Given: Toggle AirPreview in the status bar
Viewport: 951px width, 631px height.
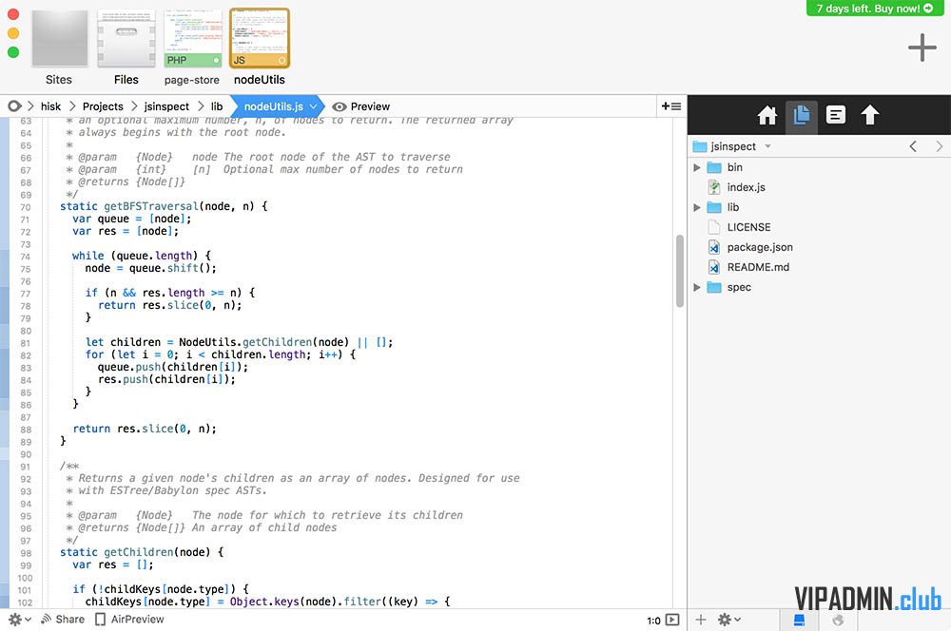Looking at the screenshot, I should tap(129, 619).
